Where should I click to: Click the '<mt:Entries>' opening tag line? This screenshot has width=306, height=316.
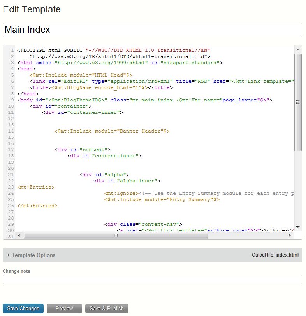tap(36, 187)
